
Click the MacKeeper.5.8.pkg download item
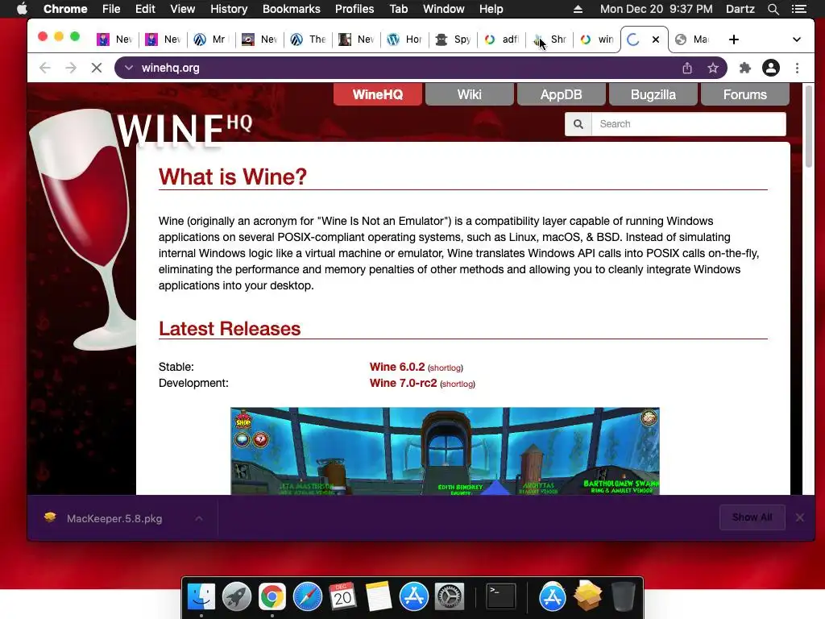(x=114, y=518)
